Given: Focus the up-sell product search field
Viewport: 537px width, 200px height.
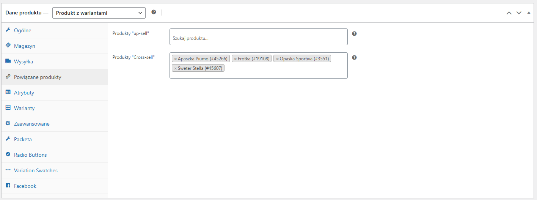Looking at the screenshot, I should click(258, 38).
